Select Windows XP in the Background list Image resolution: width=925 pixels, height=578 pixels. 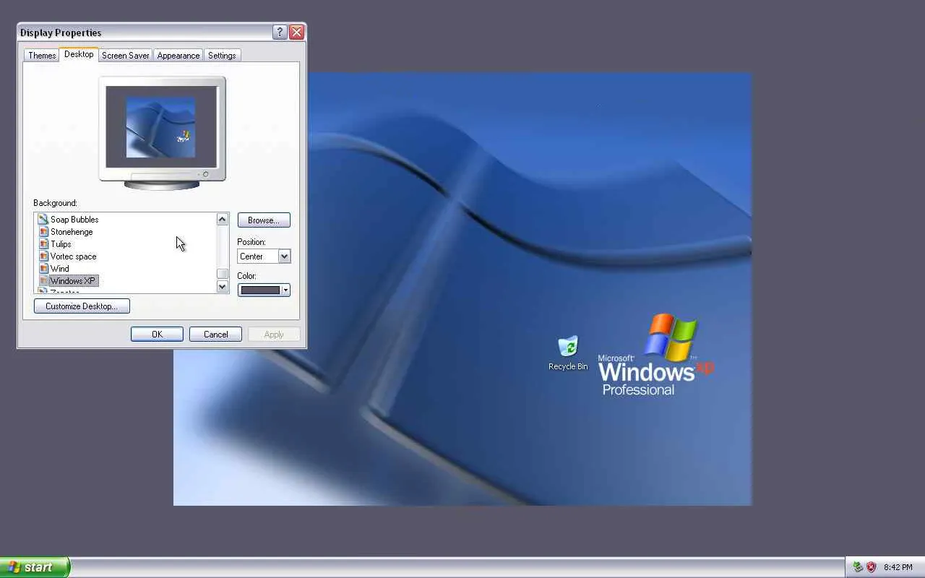pos(72,281)
